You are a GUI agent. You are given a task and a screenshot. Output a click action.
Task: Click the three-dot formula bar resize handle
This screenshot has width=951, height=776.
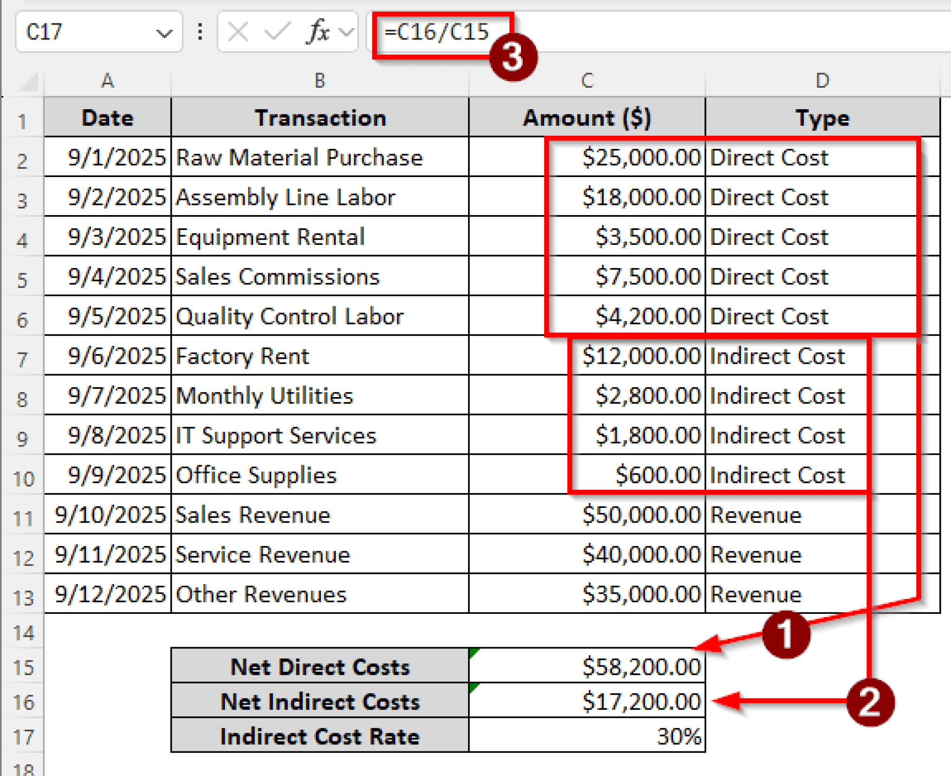[200, 32]
